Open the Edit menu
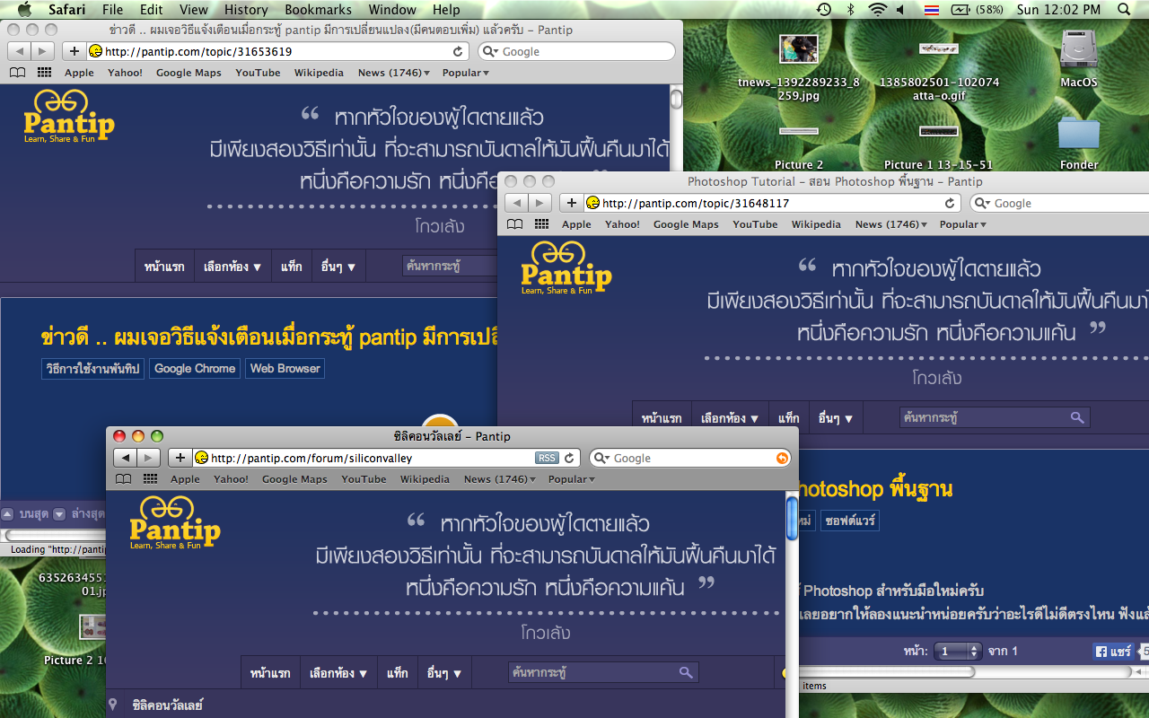This screenshot has height=718, width=1149. pyautogui.click(x=152, y=10)
